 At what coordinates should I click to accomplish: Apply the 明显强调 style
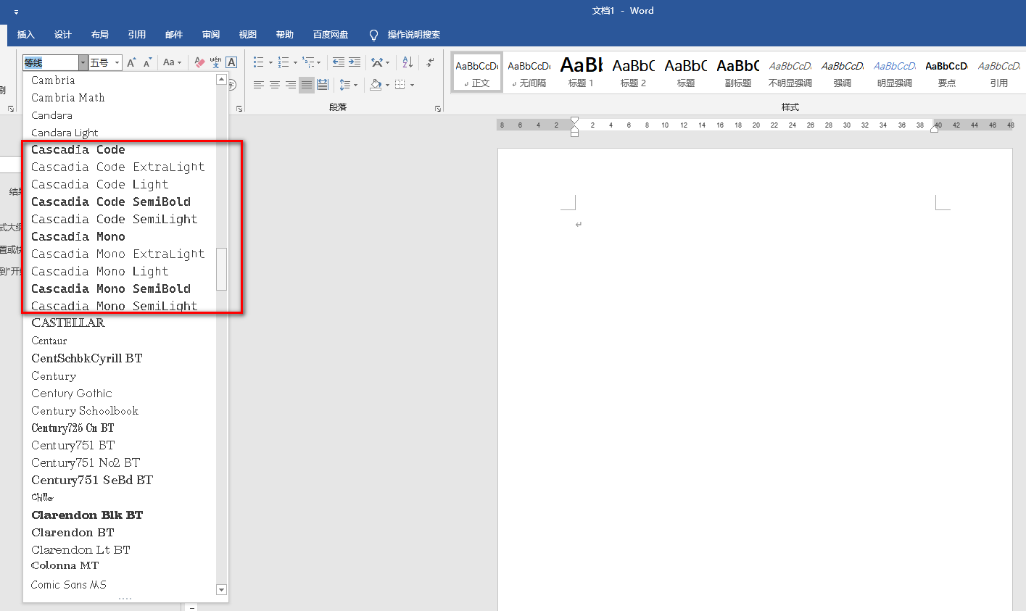(895, 72)
